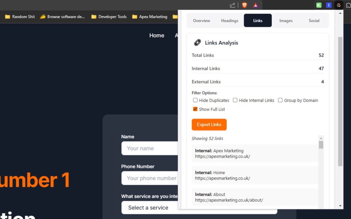Click the active SEO analyzer extension icon
351x219 pixels.
[x=339, y=5]
